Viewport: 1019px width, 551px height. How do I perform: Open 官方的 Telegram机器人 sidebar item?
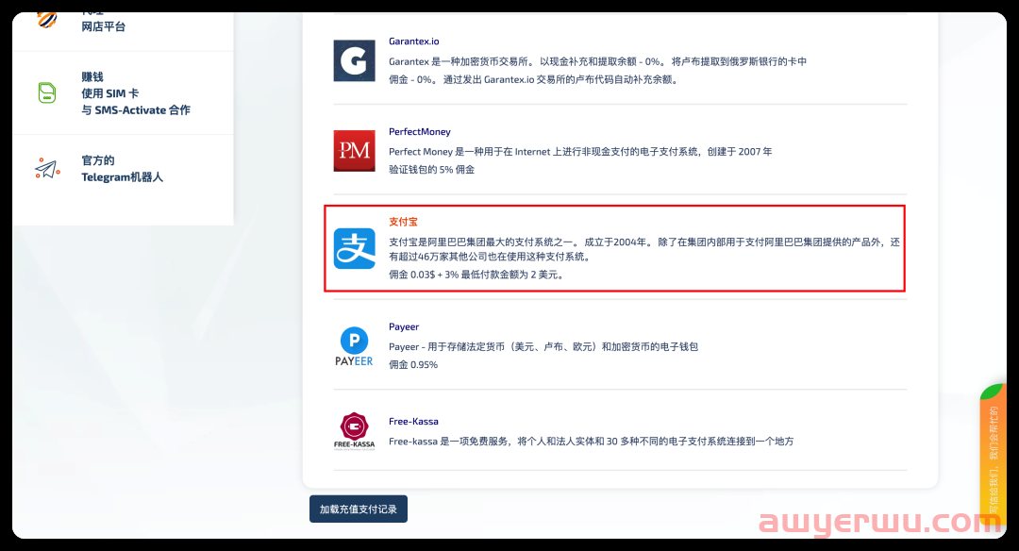[122, 169]
